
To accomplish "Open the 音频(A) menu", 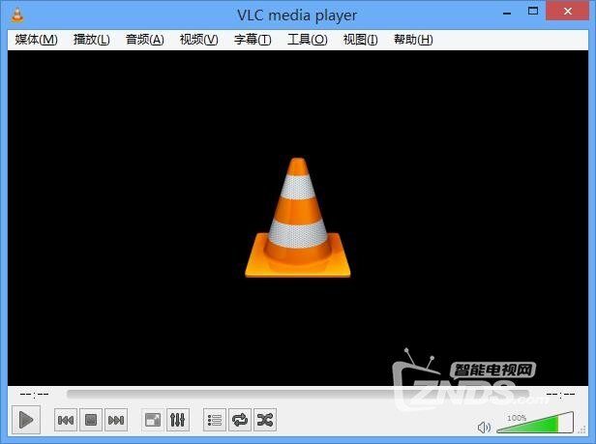I will point(145,40).
